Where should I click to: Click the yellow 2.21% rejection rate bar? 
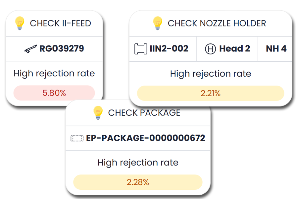click(211, 93)
